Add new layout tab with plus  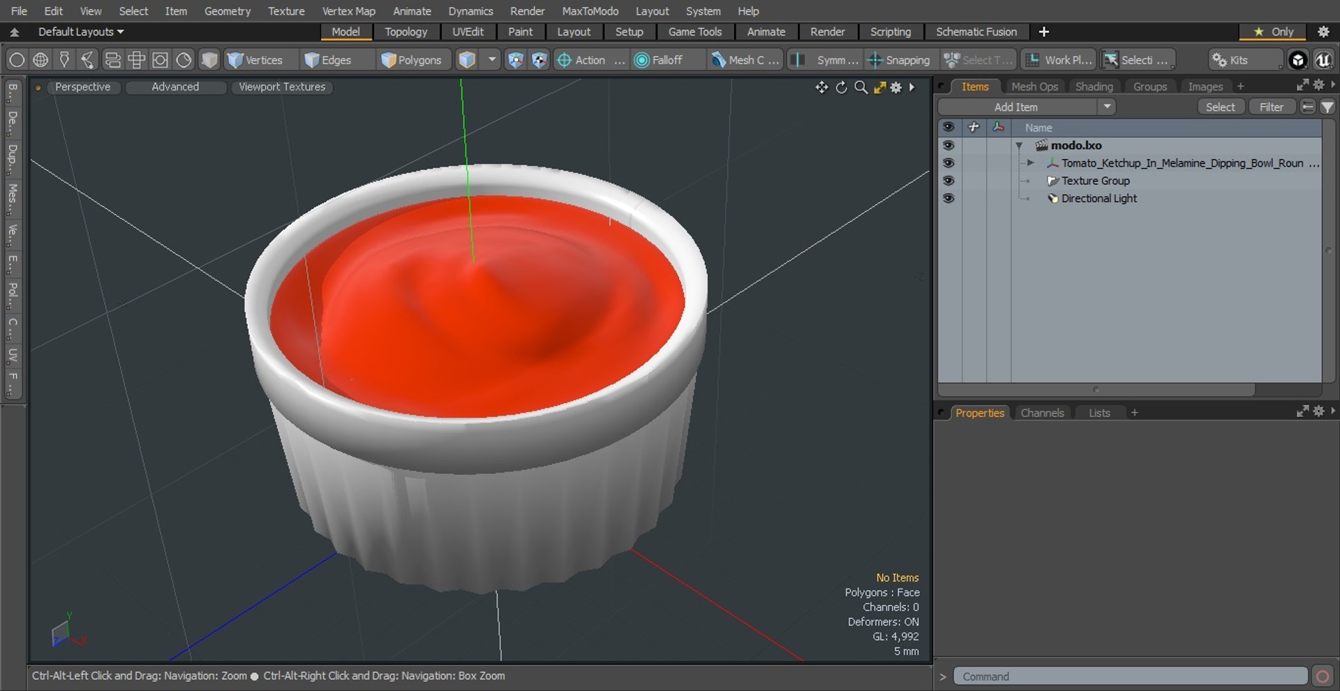click(1043, 31)
